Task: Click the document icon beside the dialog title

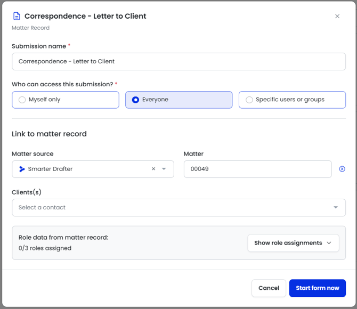Action: click(x=17, y=16)
